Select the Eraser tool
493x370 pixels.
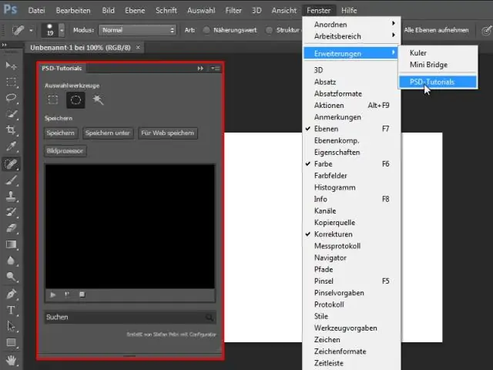point(12,228)
